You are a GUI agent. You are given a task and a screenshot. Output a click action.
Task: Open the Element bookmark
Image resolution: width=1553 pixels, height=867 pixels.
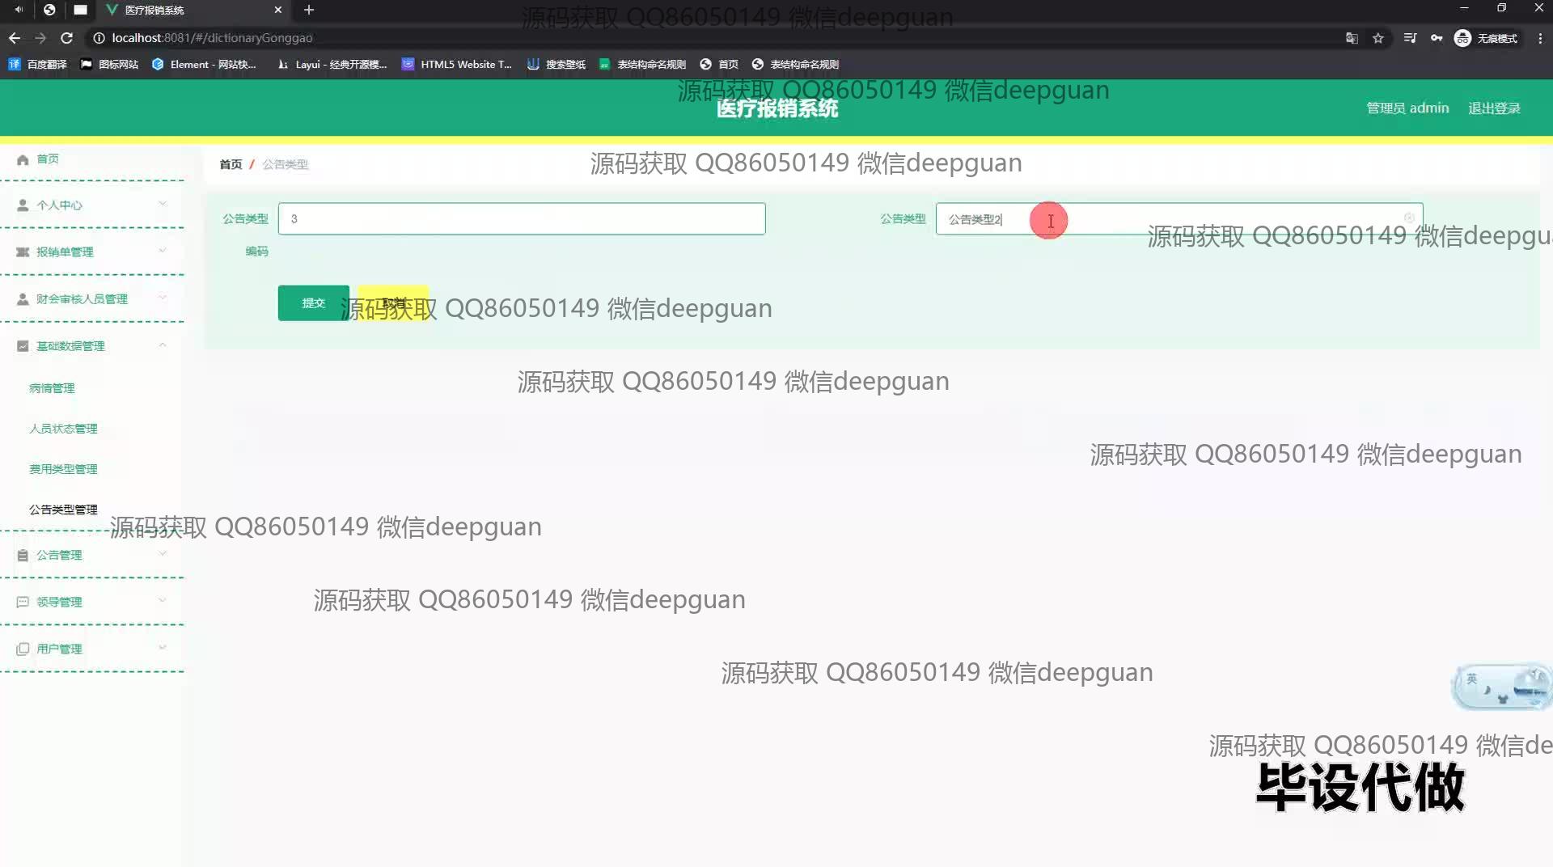coord(205,65)
